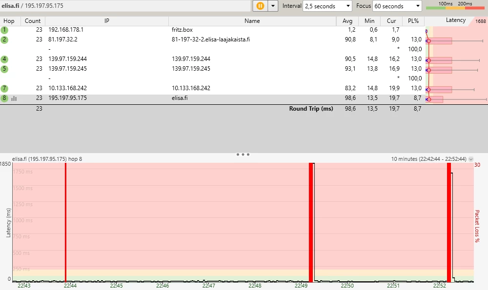Viewport: 488px width, 290px height.
Task: Select name 81-197-32-2.elisa-laajakaista.fi
Action: (x=211, y=39)
